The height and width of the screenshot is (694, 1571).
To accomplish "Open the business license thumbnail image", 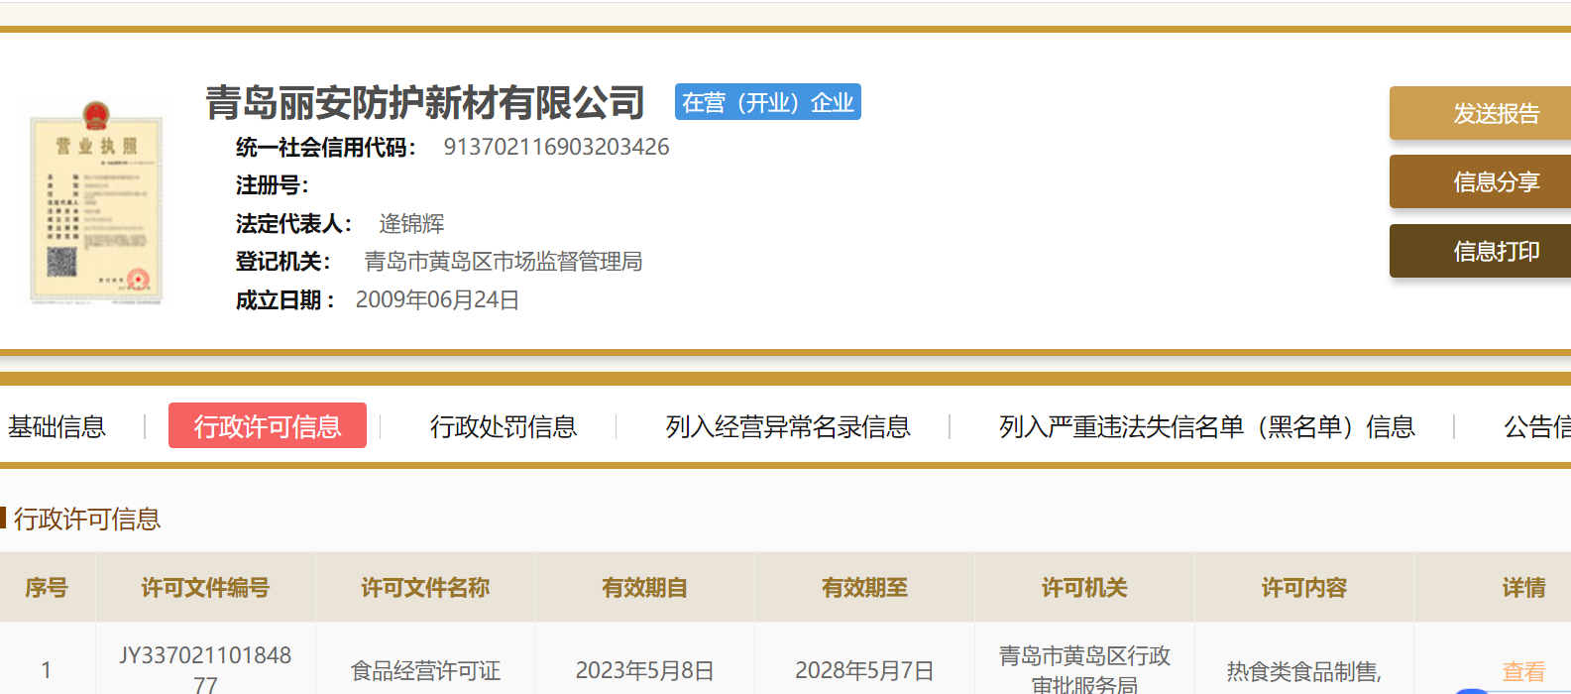I will pyautogui.click(x=96, y=202).
